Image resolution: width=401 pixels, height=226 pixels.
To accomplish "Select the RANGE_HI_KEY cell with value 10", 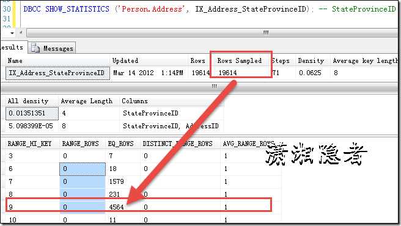I will pyautogui.click(x=32, y=220).
